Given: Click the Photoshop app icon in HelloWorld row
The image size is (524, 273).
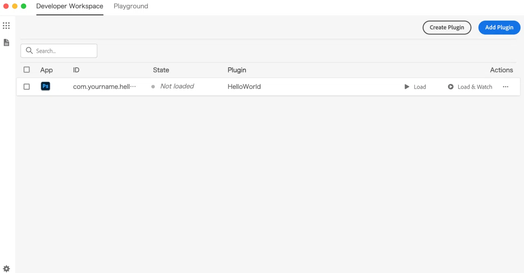Looking at the screenshot, I should click(45, 87).
